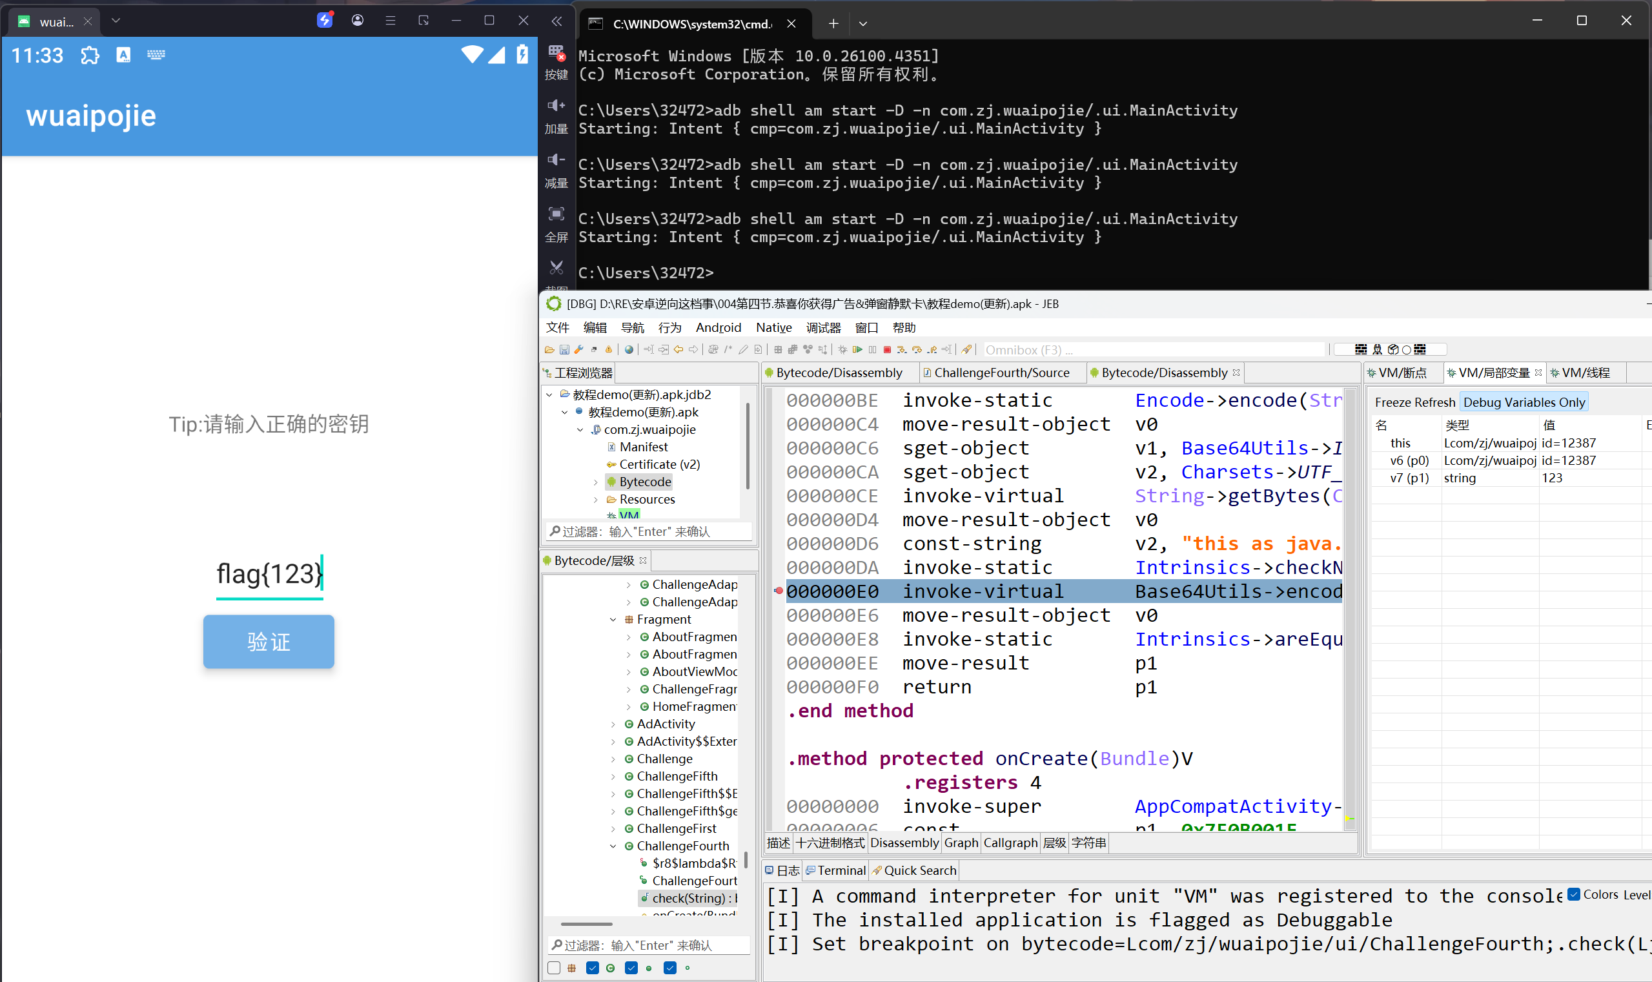The height and width of the screenshot is (982, 1652).
Task: Expand the Bytecode node in project explorer
Action: (x=595, y=482)
